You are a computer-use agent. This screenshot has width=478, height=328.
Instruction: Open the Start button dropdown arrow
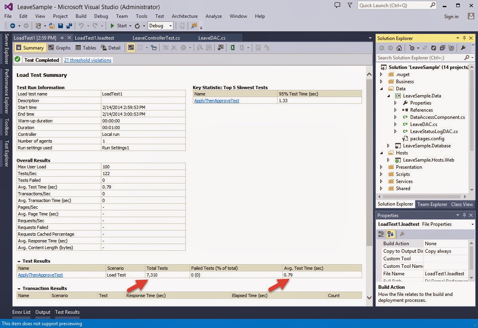[x=130, y=26]
